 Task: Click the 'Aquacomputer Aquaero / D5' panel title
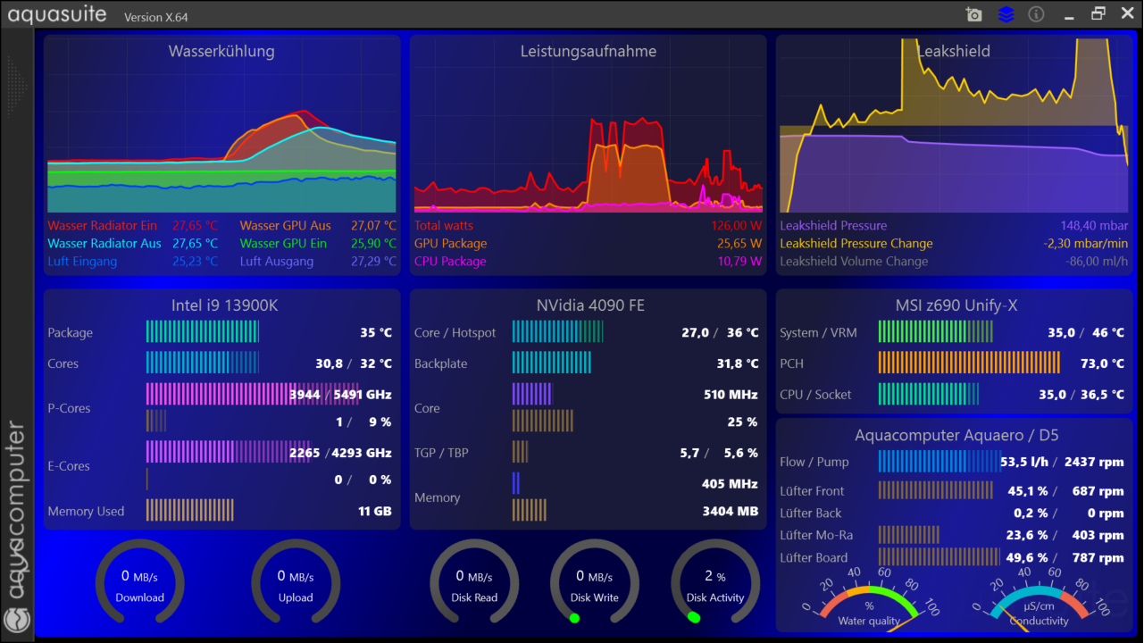tap(956, 435)
